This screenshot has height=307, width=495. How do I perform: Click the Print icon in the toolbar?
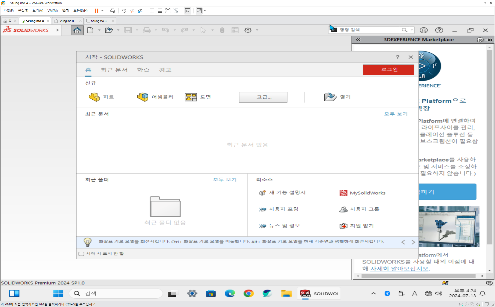[147, 30]
